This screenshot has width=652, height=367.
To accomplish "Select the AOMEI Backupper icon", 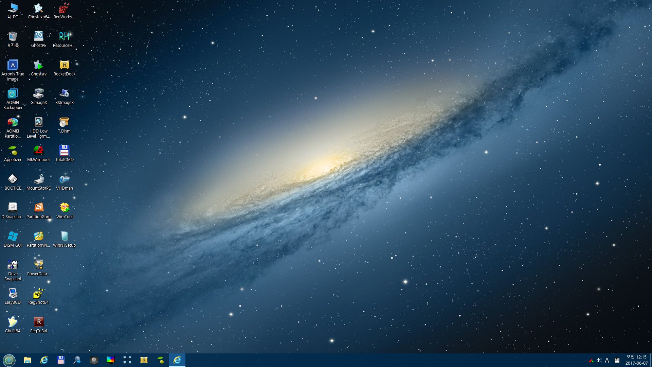I will [13, 99].
